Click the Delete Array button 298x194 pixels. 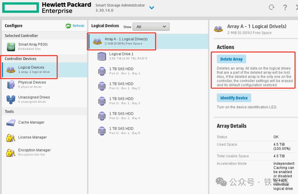[x=231, y=59]
